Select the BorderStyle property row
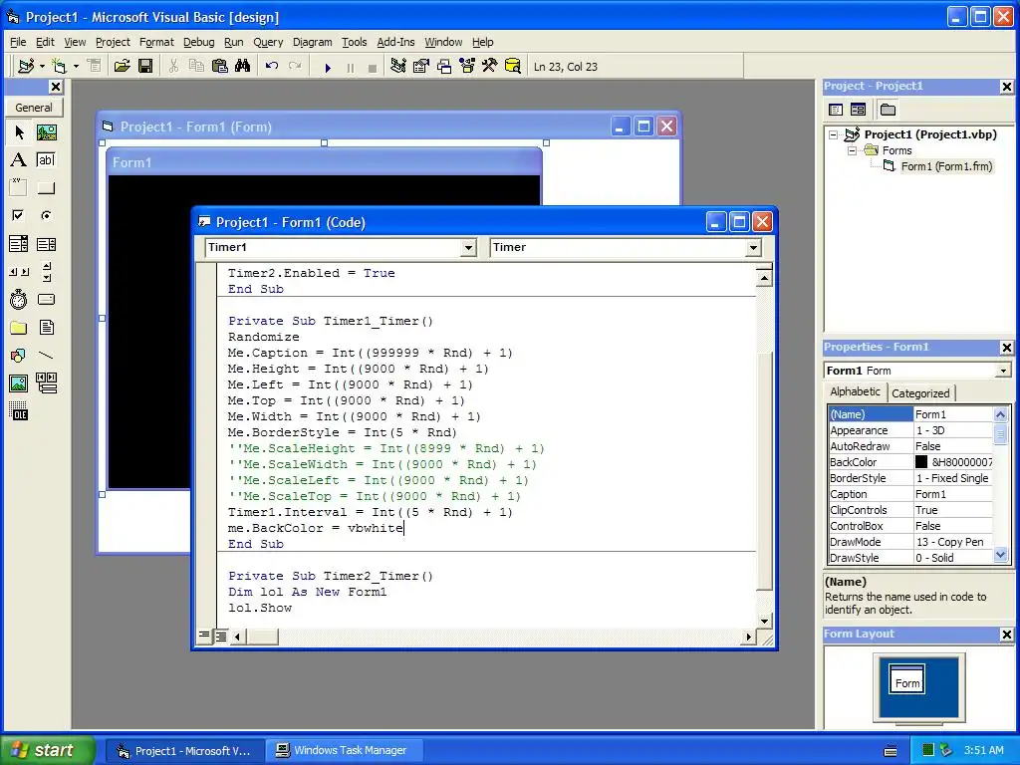 910,478
